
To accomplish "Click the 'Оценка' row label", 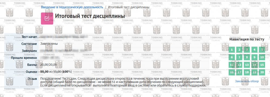I will 31,72.
